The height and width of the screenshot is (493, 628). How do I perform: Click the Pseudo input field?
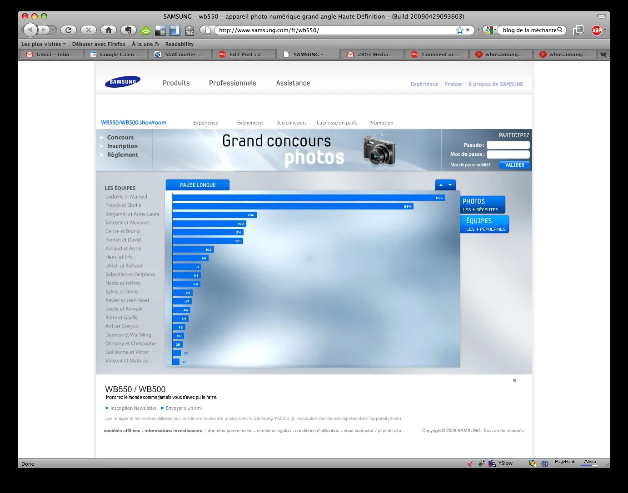(508, 145)
